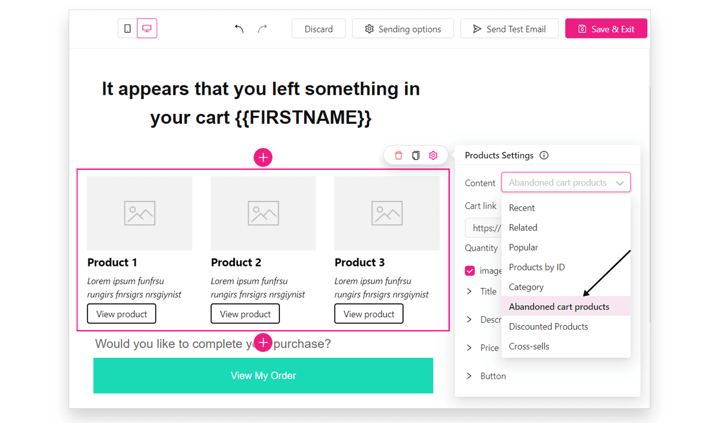Viewport: 720px width, 423px height.
Task: Duplicate the products block with copy icon
Action: pos(415,156)
